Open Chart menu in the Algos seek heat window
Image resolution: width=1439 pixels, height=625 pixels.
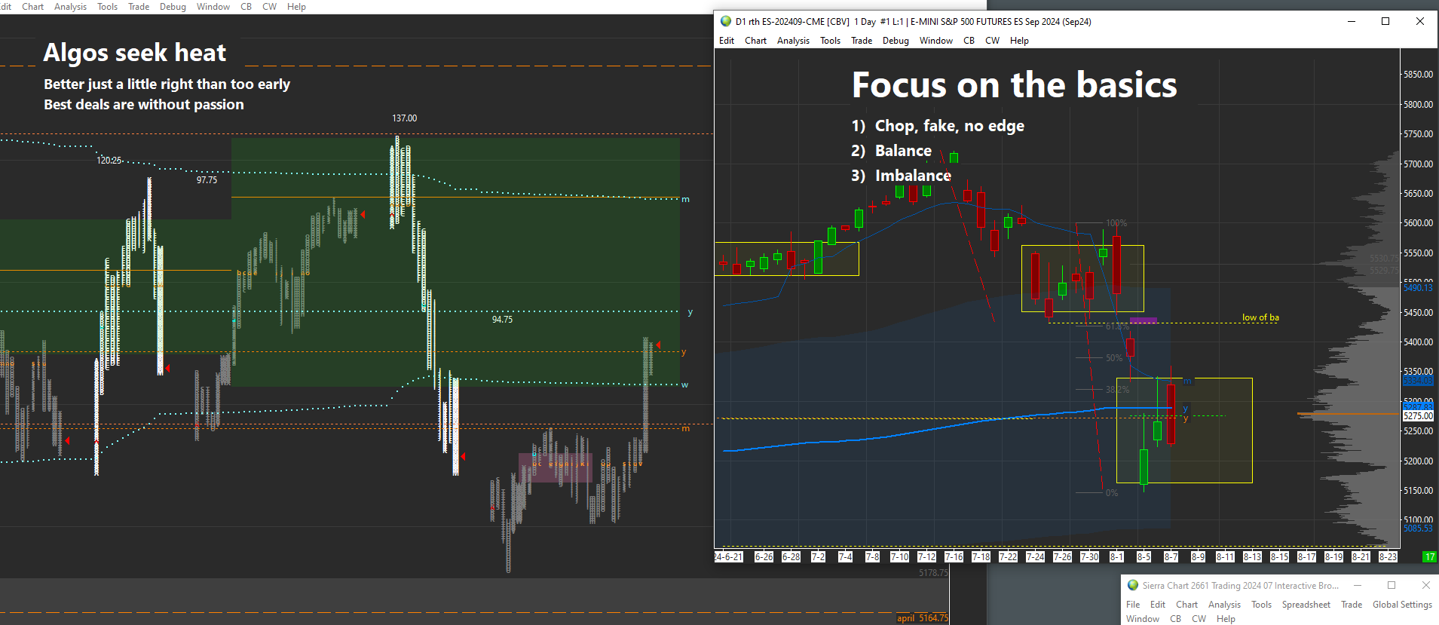coord(33,7)
